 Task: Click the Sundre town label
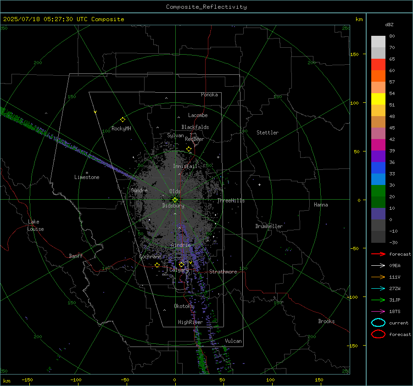click(139, 190)
